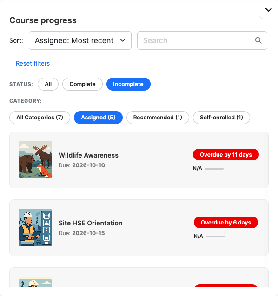Toggle the Incomplete status filter
The height and width of the screenshot is (296, 278).
tap(128, 84)
